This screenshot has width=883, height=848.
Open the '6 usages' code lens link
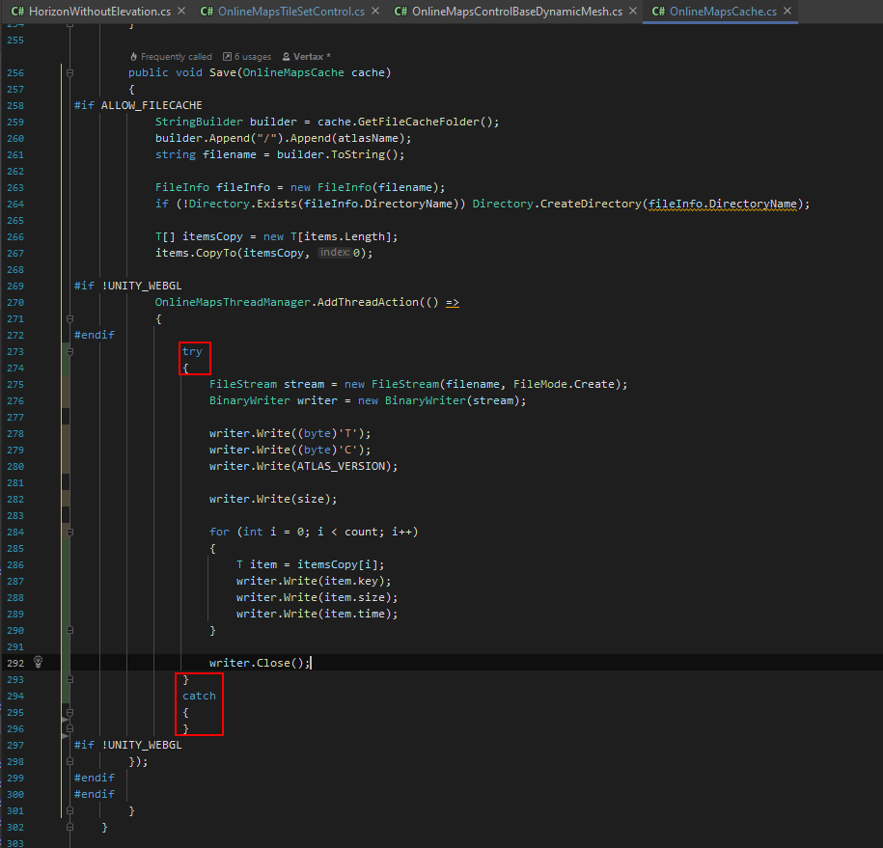pyautogui.click(x=253, y=57)
